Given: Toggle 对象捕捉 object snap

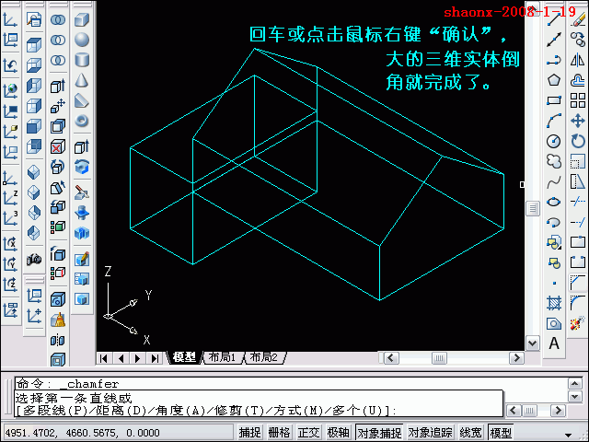Looking at the screenshot, I should (x=380, y=433).
